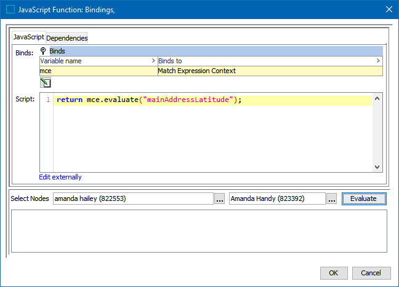
Task: Switch to the JavaScript tab
Action: [x=28, y=37]
